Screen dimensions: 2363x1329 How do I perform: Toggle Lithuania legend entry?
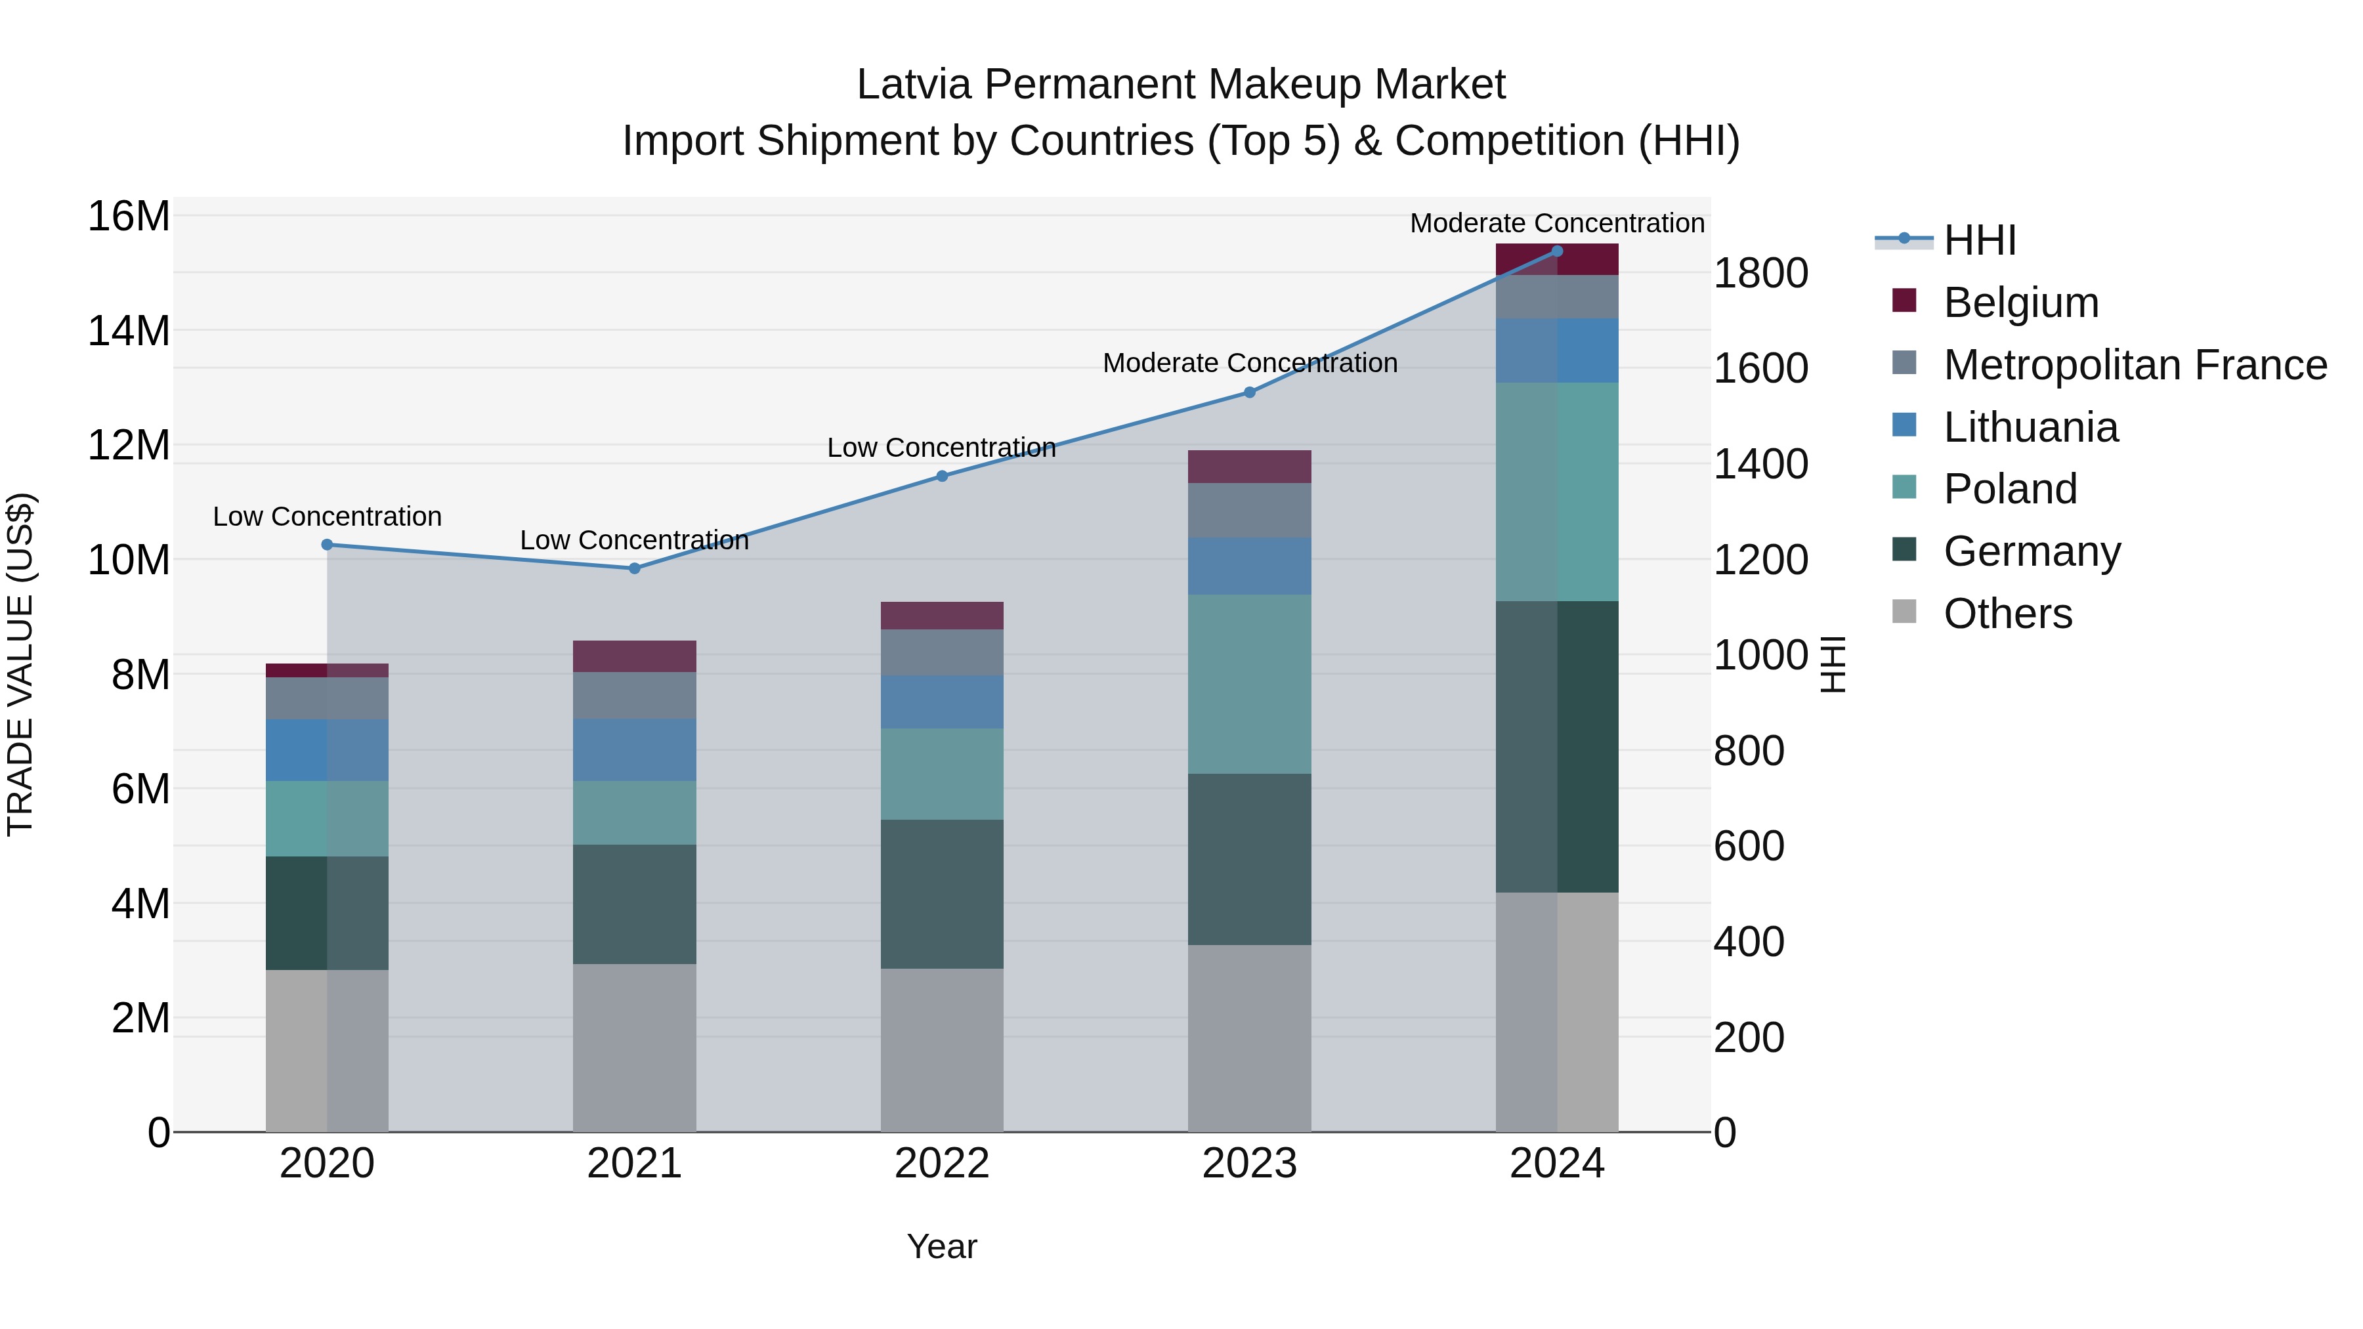2005,427
